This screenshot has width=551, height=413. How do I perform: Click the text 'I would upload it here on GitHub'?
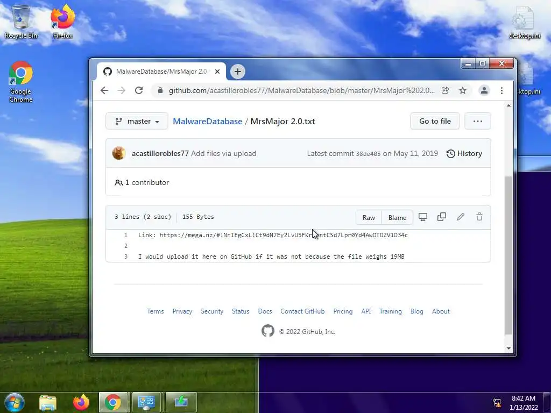195,257
